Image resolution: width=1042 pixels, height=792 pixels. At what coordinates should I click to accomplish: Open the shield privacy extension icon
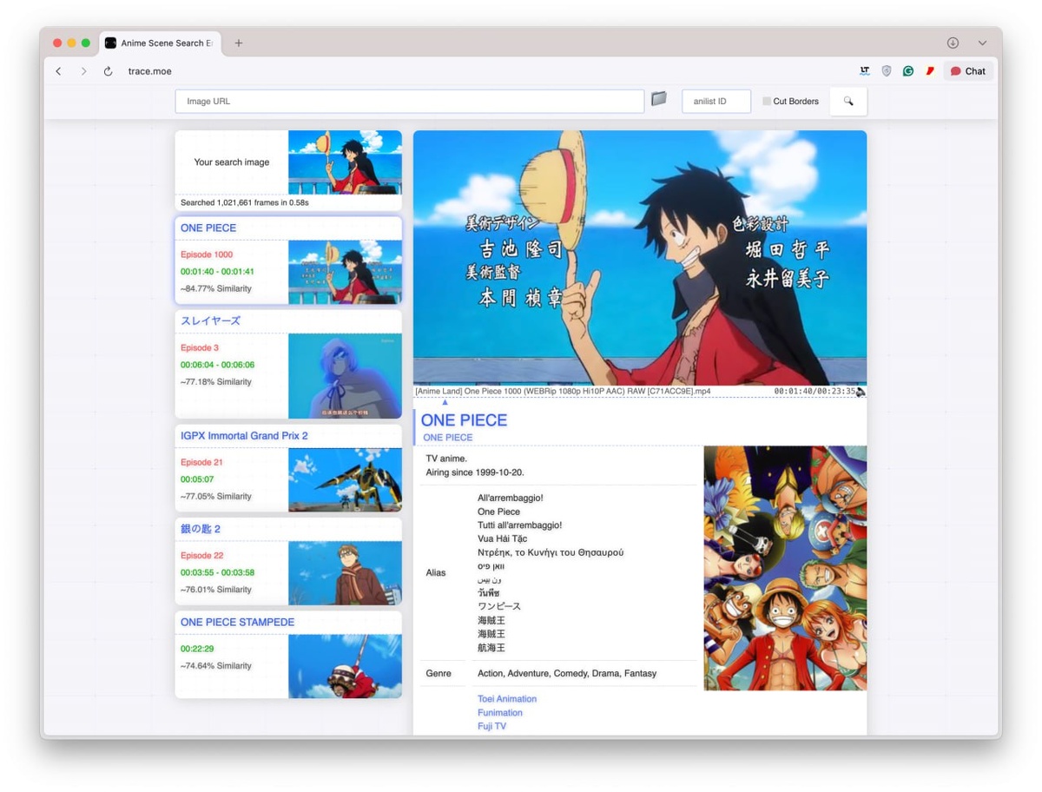887,71
